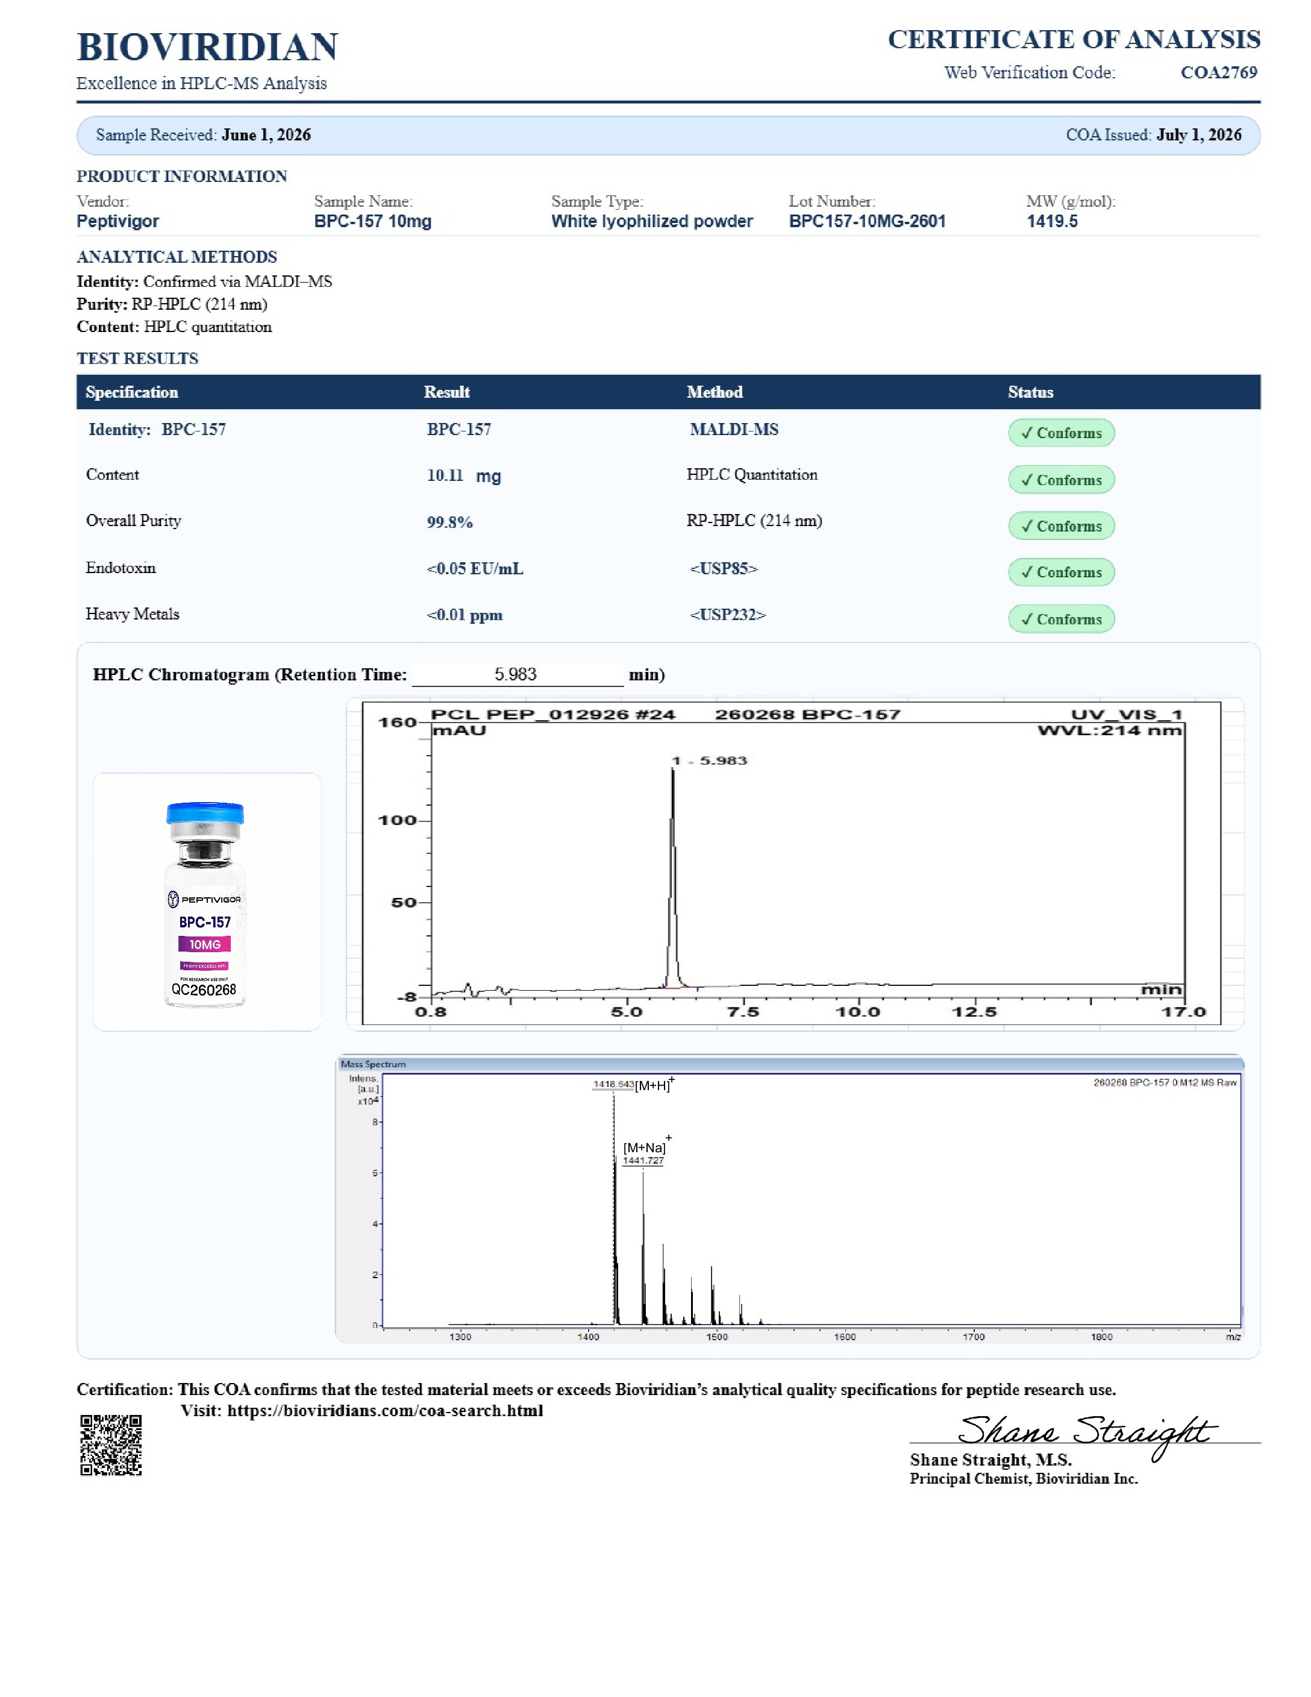Viewport: 1311px width, 1697px height.
Task: Select the endotoxin result "<0.05 EU/mL"
Action: click(x=475, y=569)
